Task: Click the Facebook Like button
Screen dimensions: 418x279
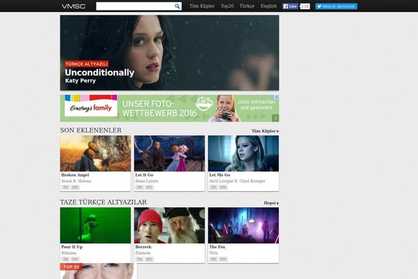Action: pyautogui.click(x=291, y=6)
